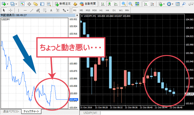Click the zoom out magnifier icon
This screenshot has height=115, width=194.
tap(130, 4)
